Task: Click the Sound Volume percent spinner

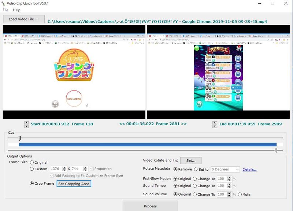Action: point(229,195)
